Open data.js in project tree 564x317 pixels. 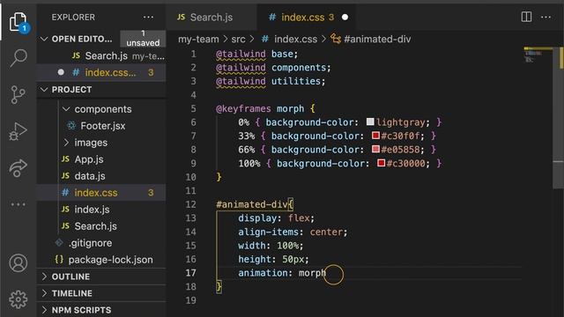90,176
